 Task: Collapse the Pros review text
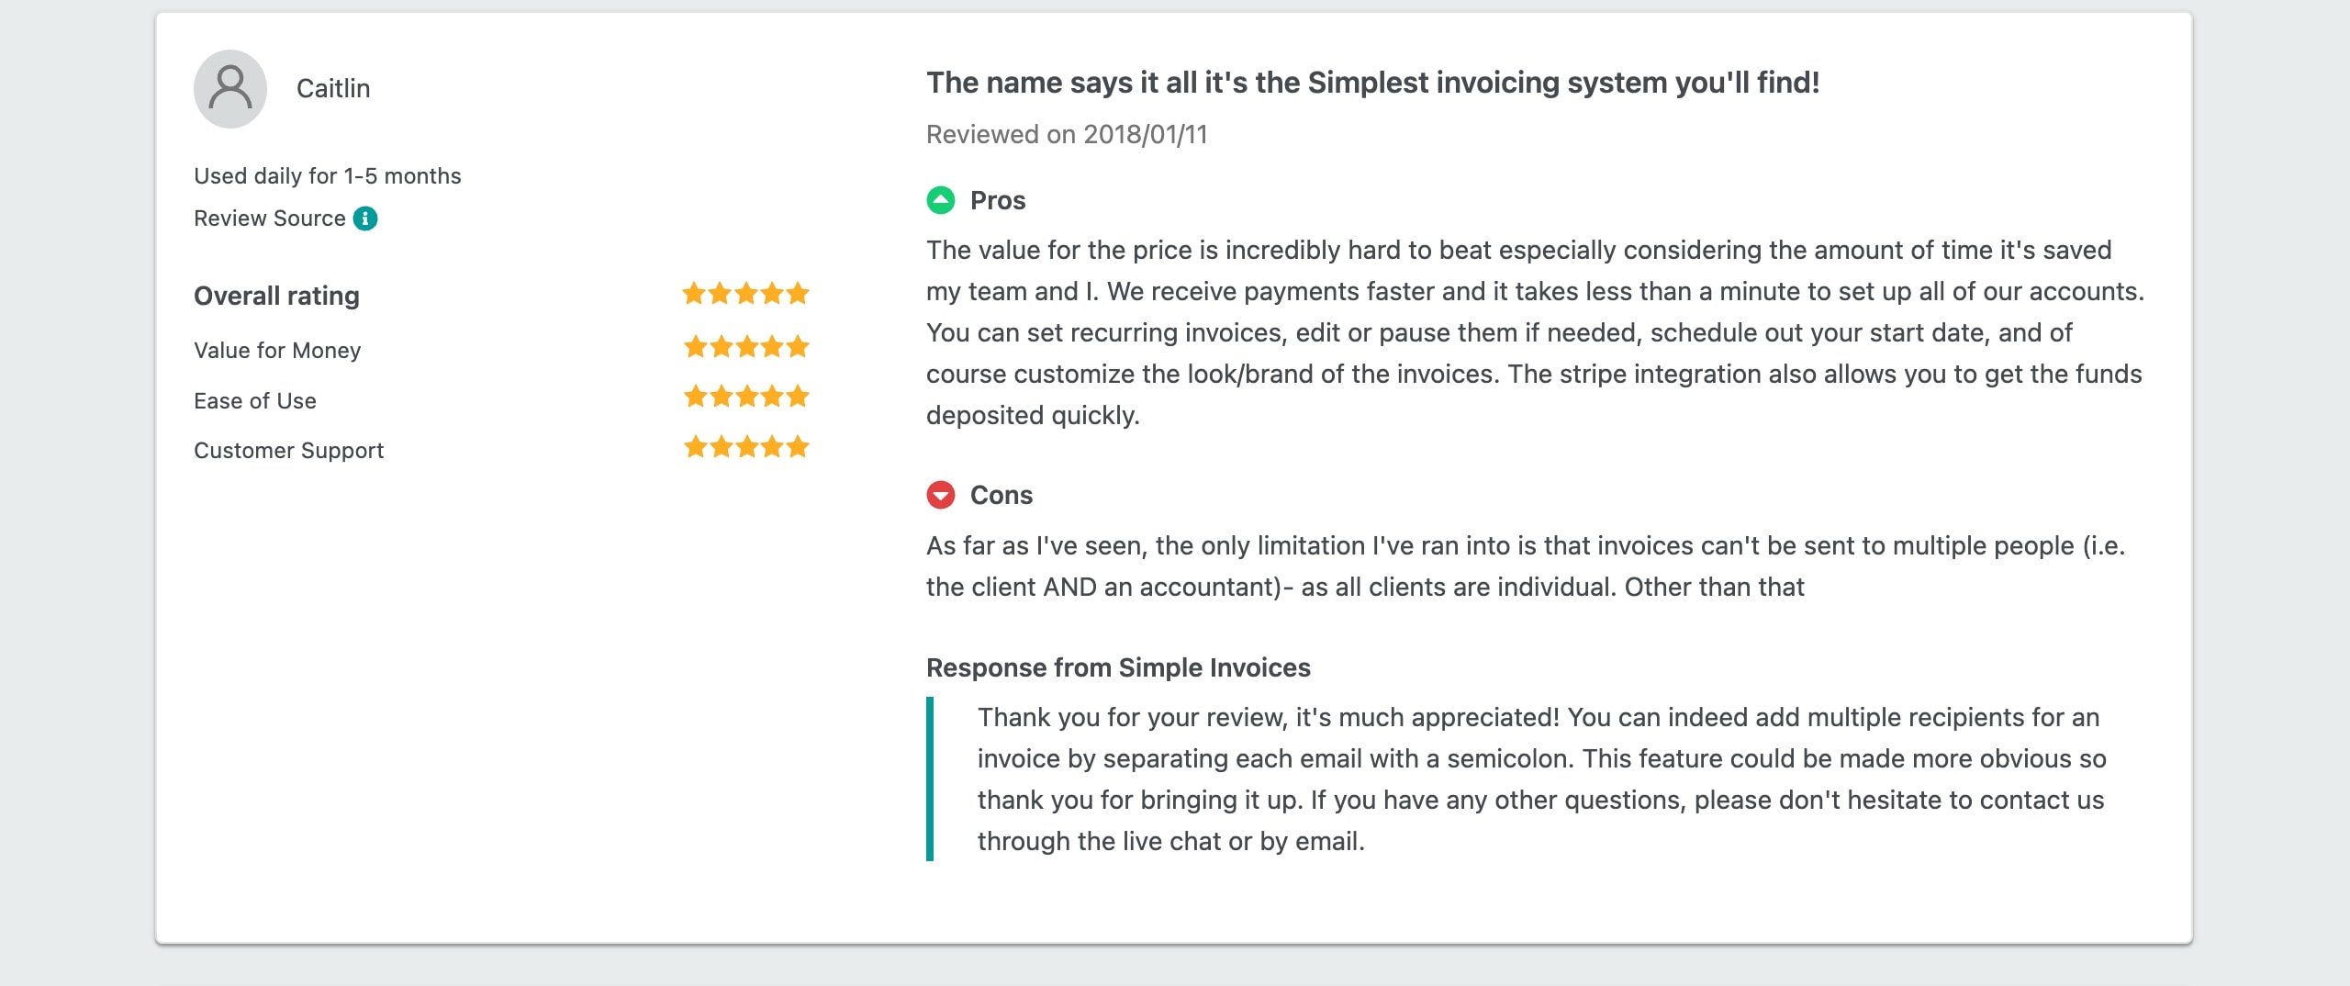point(997,200)
